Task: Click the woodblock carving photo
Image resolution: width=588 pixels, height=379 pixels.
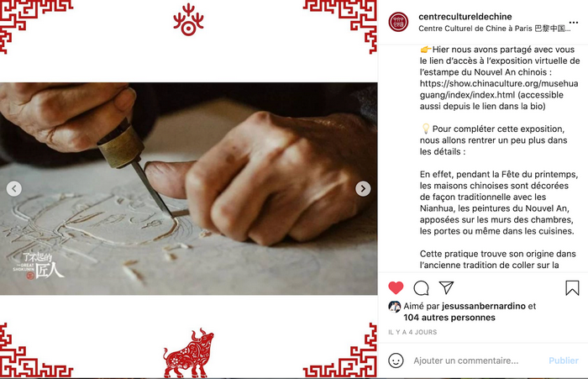Action: point(189,188)
